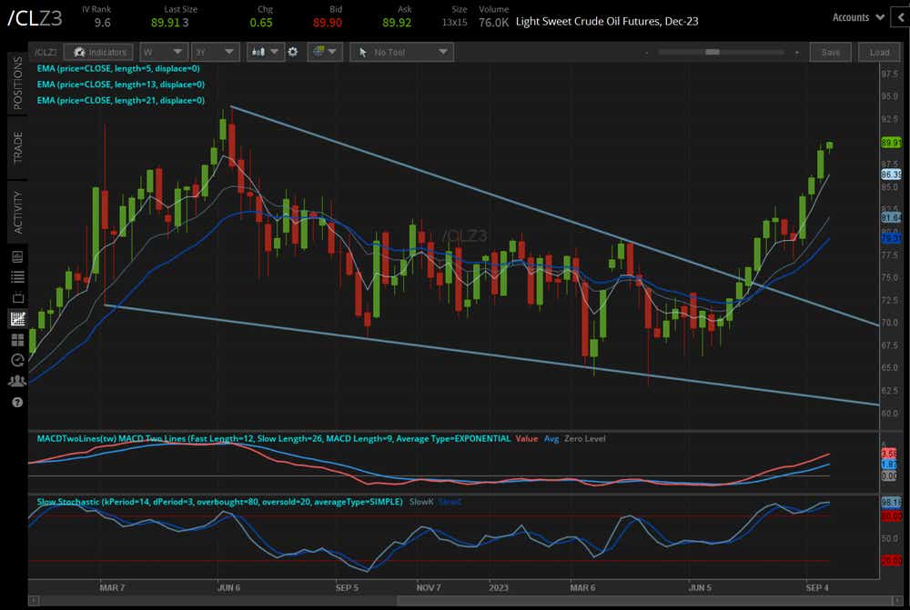
Task: Click the IV Rank value 9.6
Action: coord(102,23)
